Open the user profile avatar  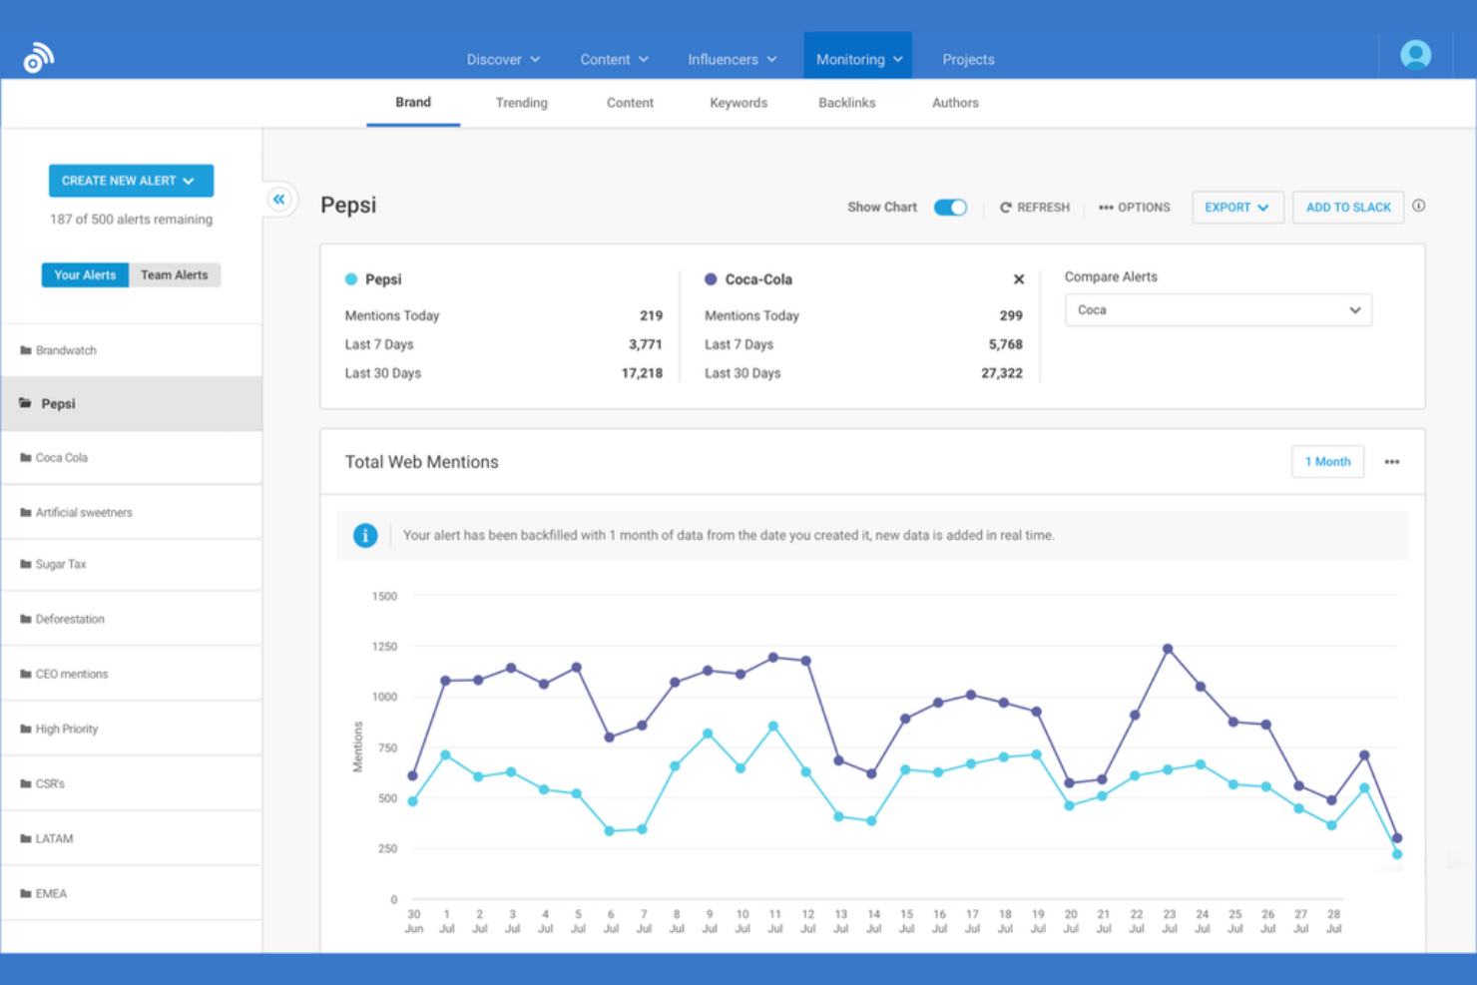tap(1415, 55)
